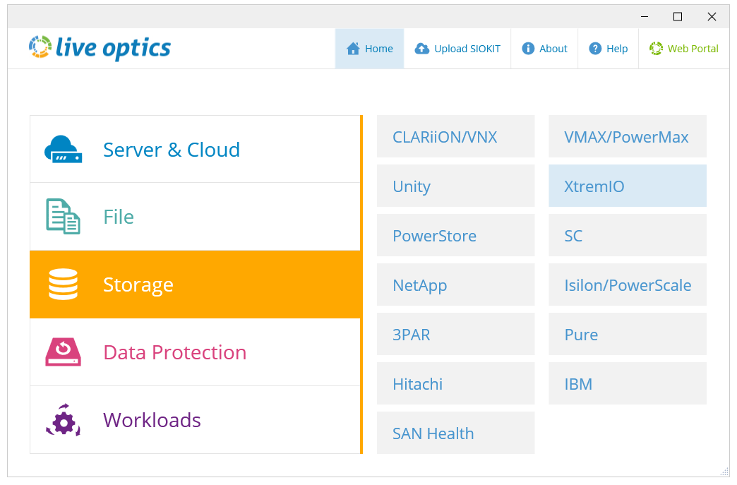737x485 pixels.
Task: Select the Pure storage button
Action: coord(628,334)
